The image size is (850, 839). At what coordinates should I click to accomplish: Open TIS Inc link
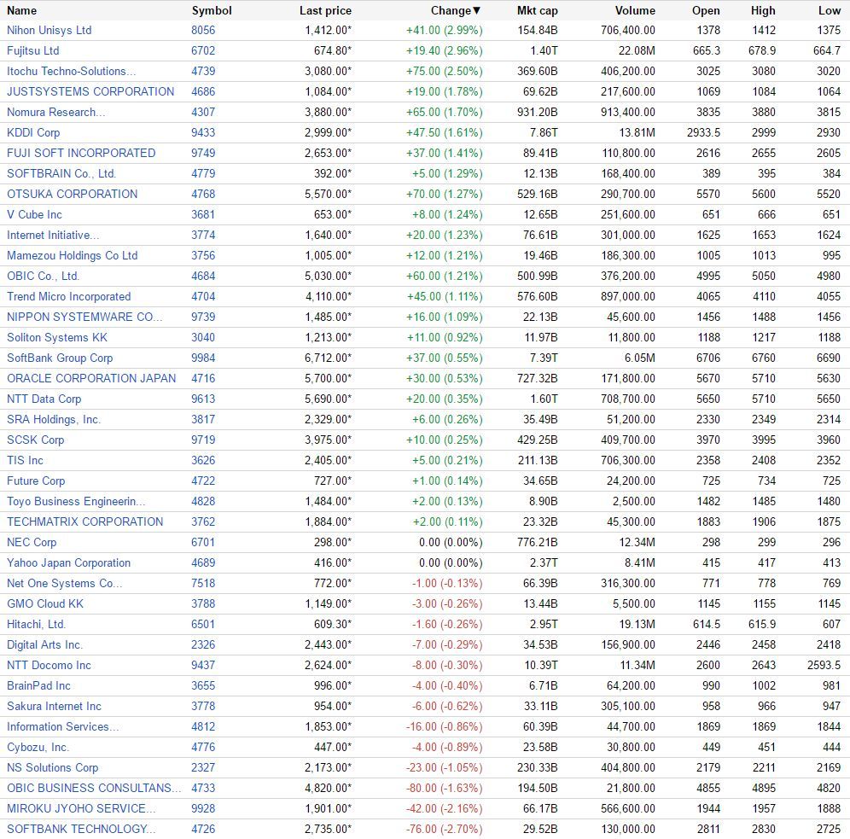pyautogui.click(x=25, y=461)
